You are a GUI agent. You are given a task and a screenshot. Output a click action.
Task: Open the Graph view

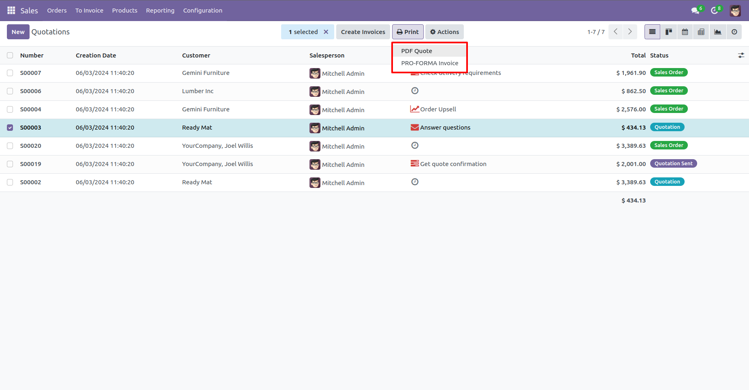pyautogui.click(x=718, y=32)
